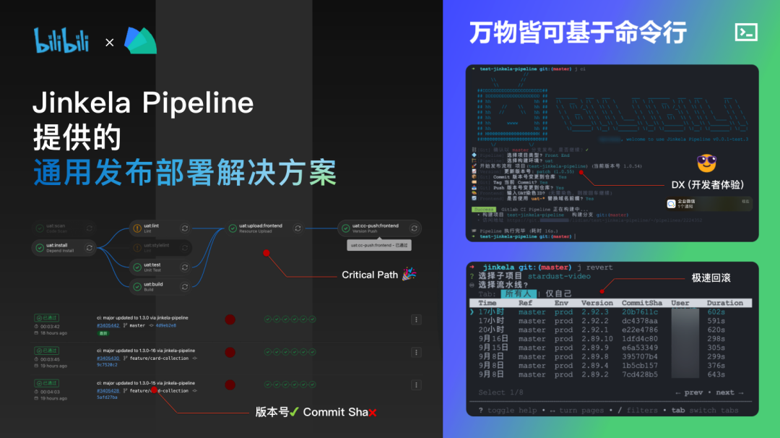The width and height of the screenshot is (780, 438).
Task: Open pipeline link #3405442
Action: 108,325
